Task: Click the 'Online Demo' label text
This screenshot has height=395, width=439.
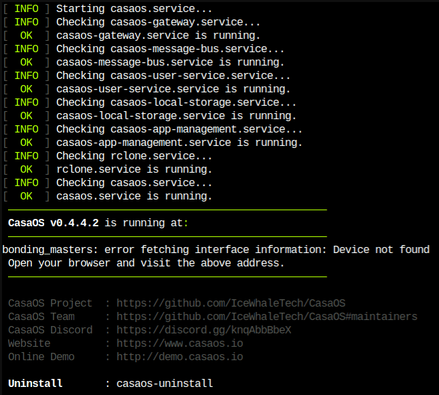Action: [41, 357]
